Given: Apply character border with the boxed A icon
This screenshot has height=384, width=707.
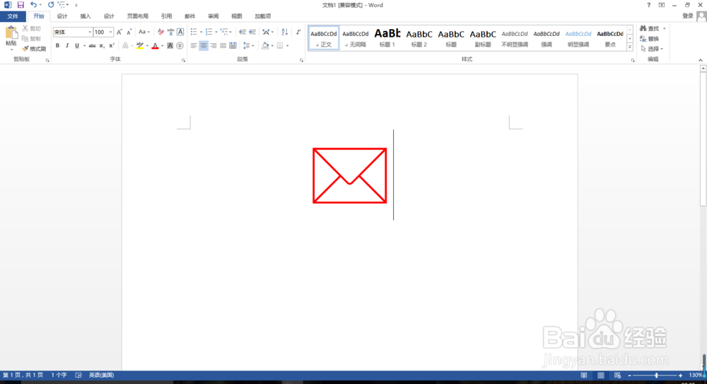Looking at the screenshot, I should (x=180, y=32).
